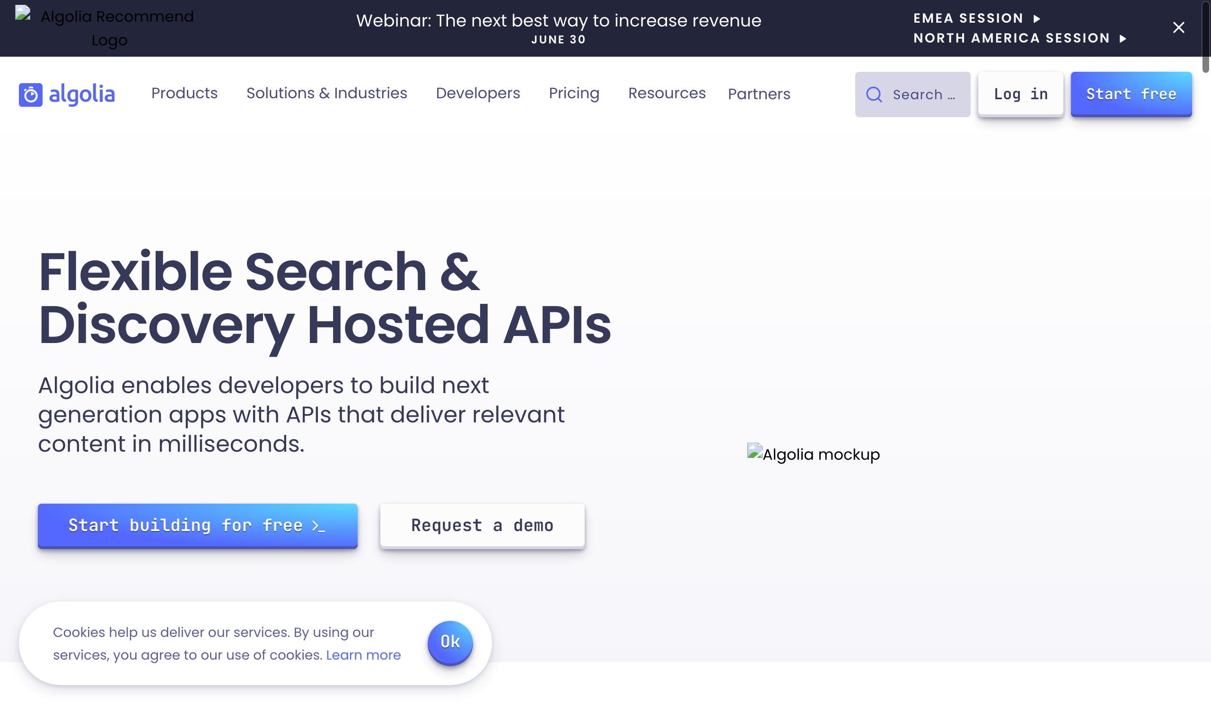The height and width of the screenshot is (704, 1211).
Task: Expand the Products navigation menu
Action: tap(184, 93)
